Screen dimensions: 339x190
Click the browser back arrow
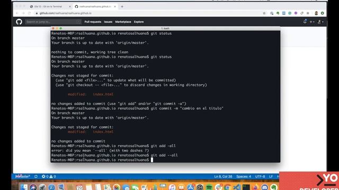click(x=17, y=13)
